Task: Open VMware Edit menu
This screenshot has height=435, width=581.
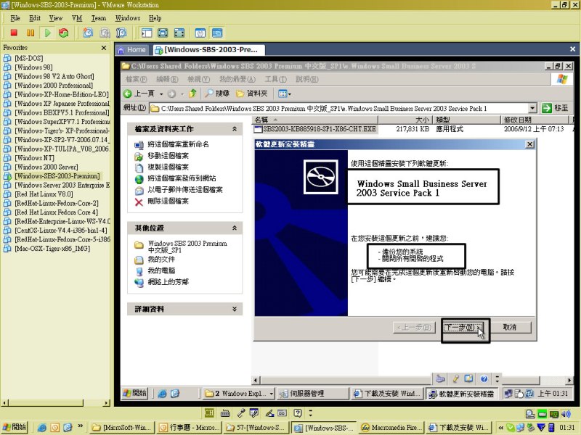Action: coord(35,18)
